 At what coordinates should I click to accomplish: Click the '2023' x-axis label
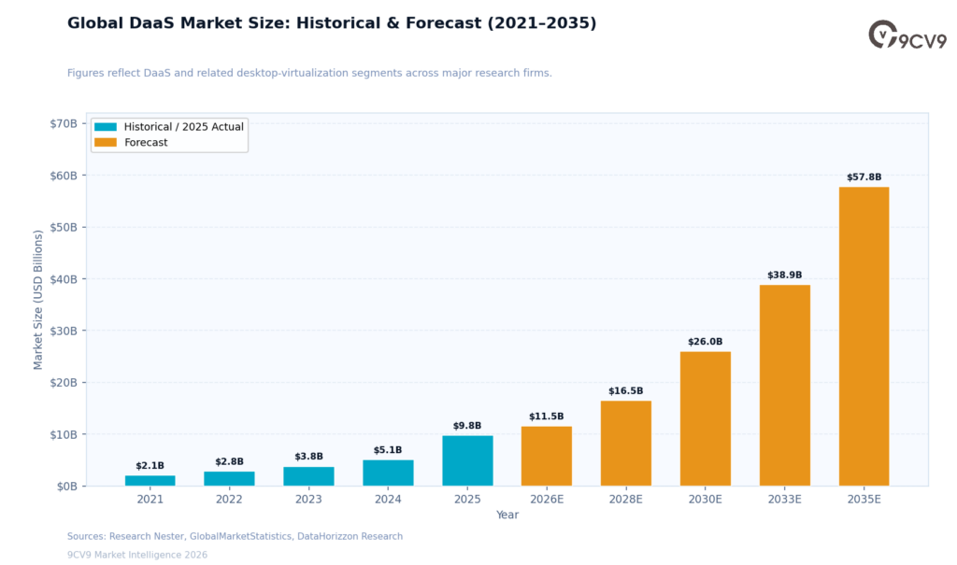pyautogui.click(x=308, y=499)
